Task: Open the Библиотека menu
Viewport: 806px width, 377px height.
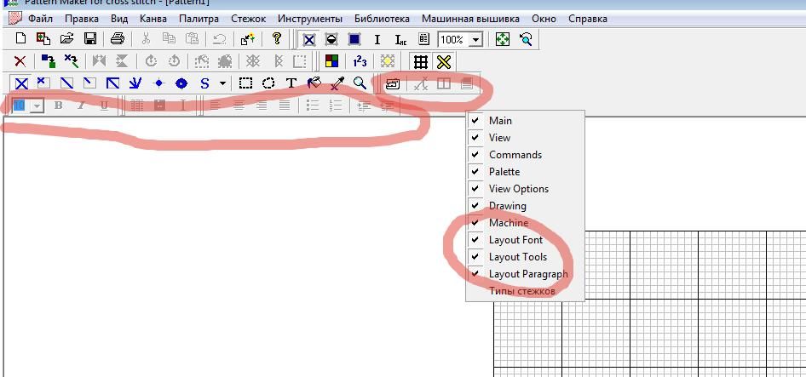Action: click(381, 18)
